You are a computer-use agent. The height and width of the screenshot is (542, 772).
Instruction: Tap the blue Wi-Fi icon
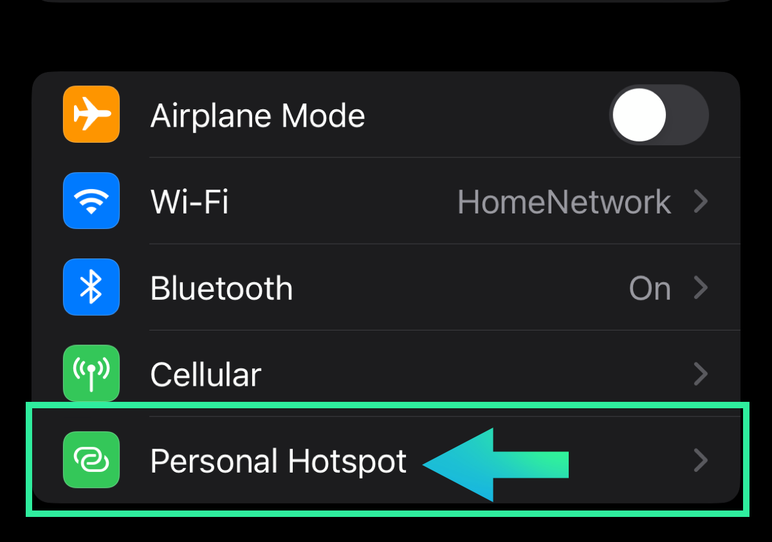91,201
